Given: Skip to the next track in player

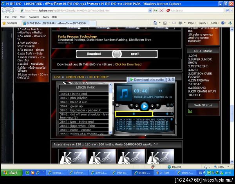Looking at the screenshot, I should (x=157, y=106).
